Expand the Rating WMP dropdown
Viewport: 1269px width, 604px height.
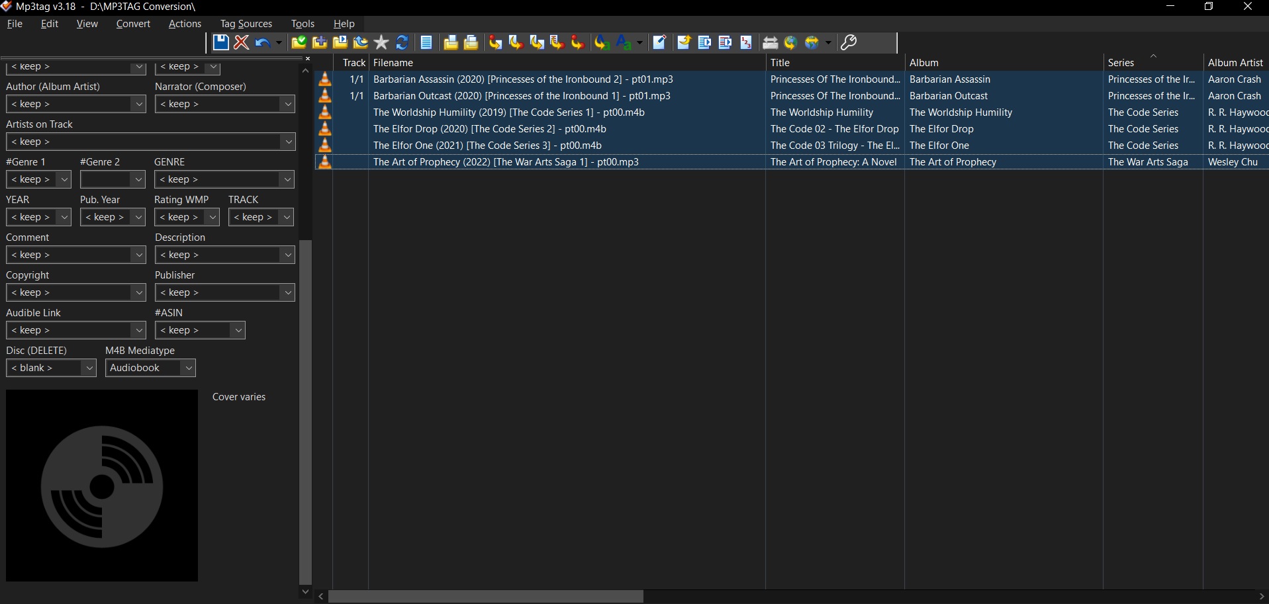(x=212, y=217)
